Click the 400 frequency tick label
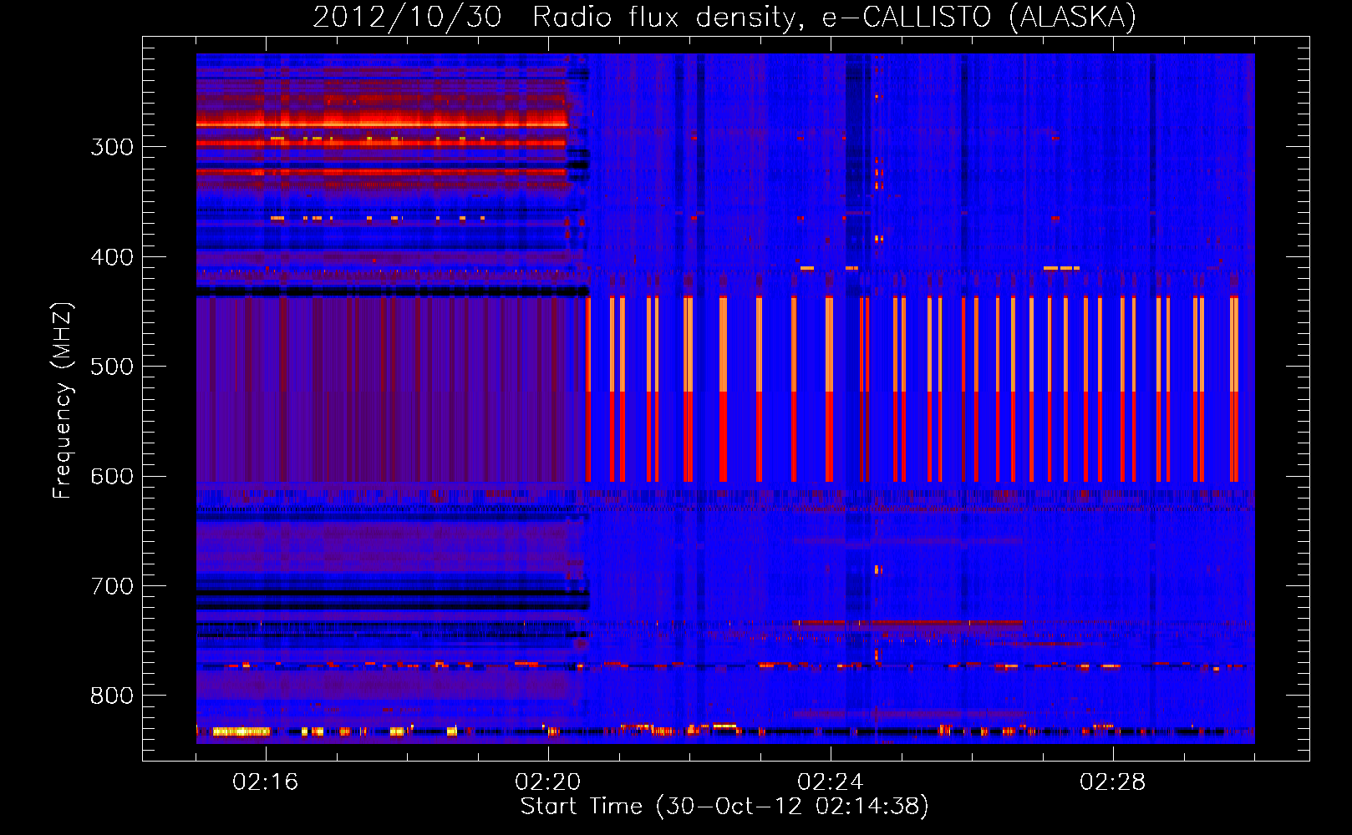The width and height of the screenshot is (1352, 835). tap(112, 257)
